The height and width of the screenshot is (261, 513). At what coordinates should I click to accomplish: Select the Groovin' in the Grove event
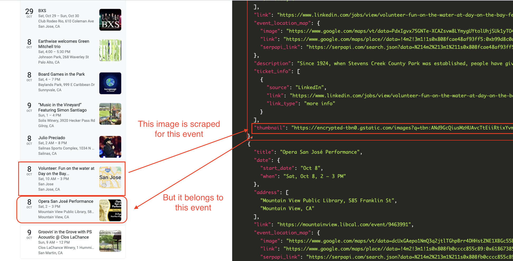65,234
